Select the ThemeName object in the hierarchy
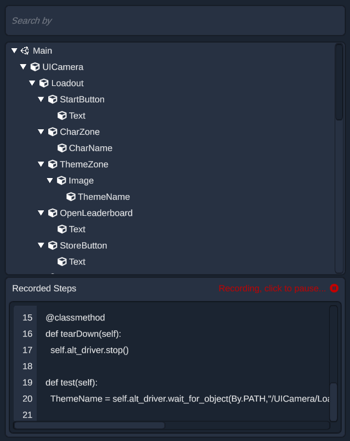Screen dimensions: 350x441 pyautogui.click(x=104, y=197)
